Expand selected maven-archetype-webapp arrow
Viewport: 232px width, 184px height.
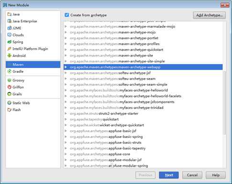[x=66, y=67]
